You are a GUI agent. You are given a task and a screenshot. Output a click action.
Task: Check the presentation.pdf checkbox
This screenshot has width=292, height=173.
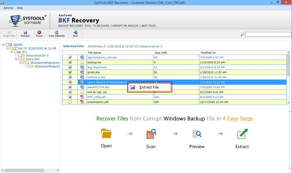70,102
